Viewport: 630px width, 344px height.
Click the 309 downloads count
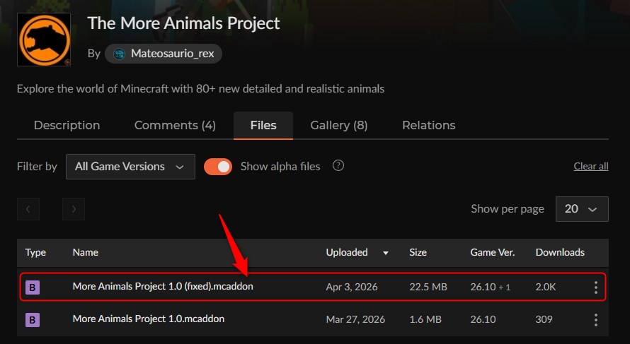click(544, 319)
